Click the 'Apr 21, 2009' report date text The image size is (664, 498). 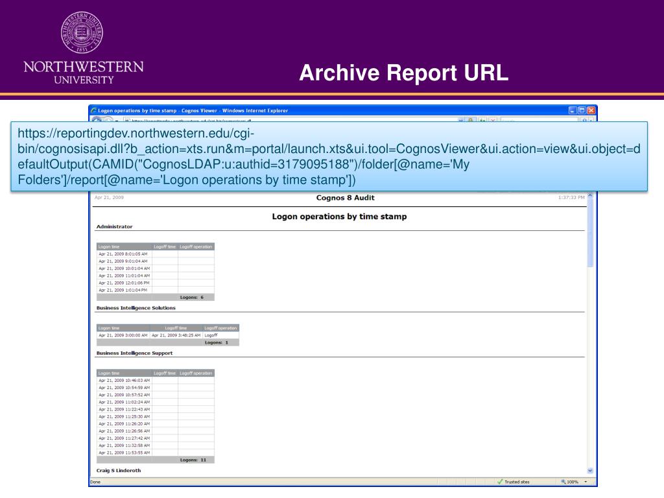(x=109, y=197)
